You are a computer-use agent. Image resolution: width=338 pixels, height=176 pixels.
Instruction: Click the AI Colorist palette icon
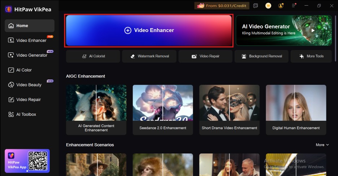pyautogui.click(x=84, y=56)
